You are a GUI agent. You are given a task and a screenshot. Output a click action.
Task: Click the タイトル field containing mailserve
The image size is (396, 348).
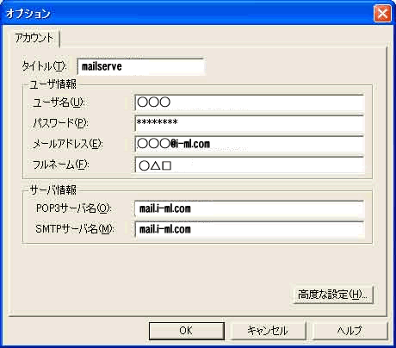click(x=141, y=66)
